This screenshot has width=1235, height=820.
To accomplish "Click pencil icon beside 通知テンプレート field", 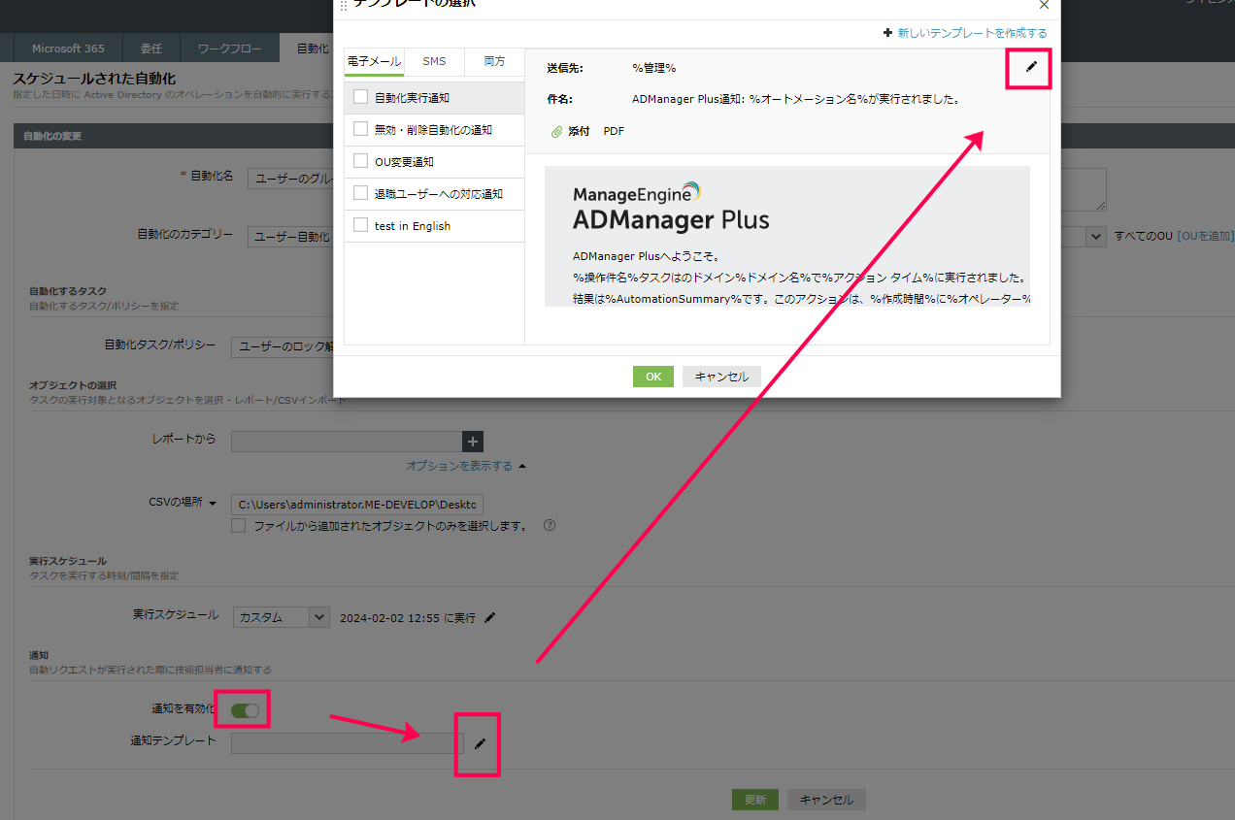I will coord(480,743).
